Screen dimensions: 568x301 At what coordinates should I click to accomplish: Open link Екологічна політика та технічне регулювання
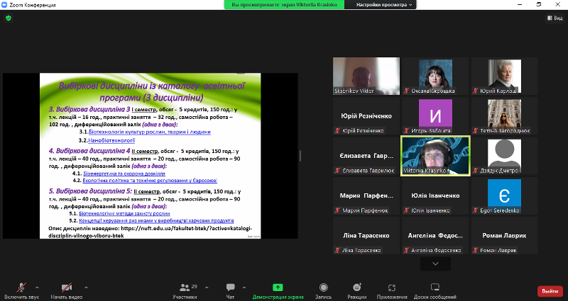[150, 181]
